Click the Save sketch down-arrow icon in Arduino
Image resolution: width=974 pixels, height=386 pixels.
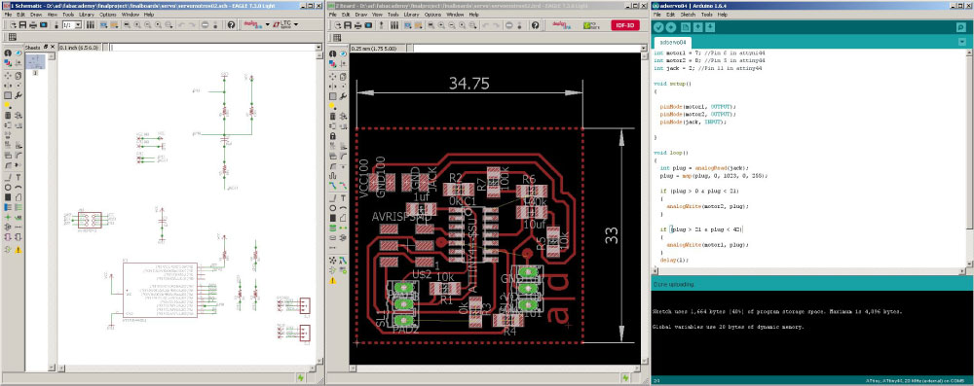711,26
